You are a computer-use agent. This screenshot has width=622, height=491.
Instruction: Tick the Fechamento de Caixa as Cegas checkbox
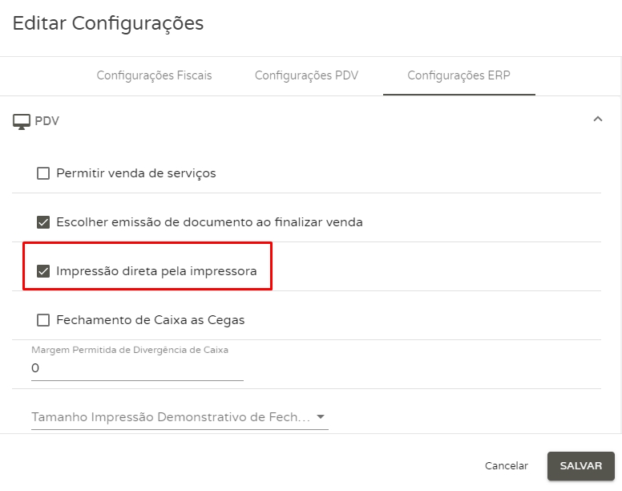pos(43,320)
